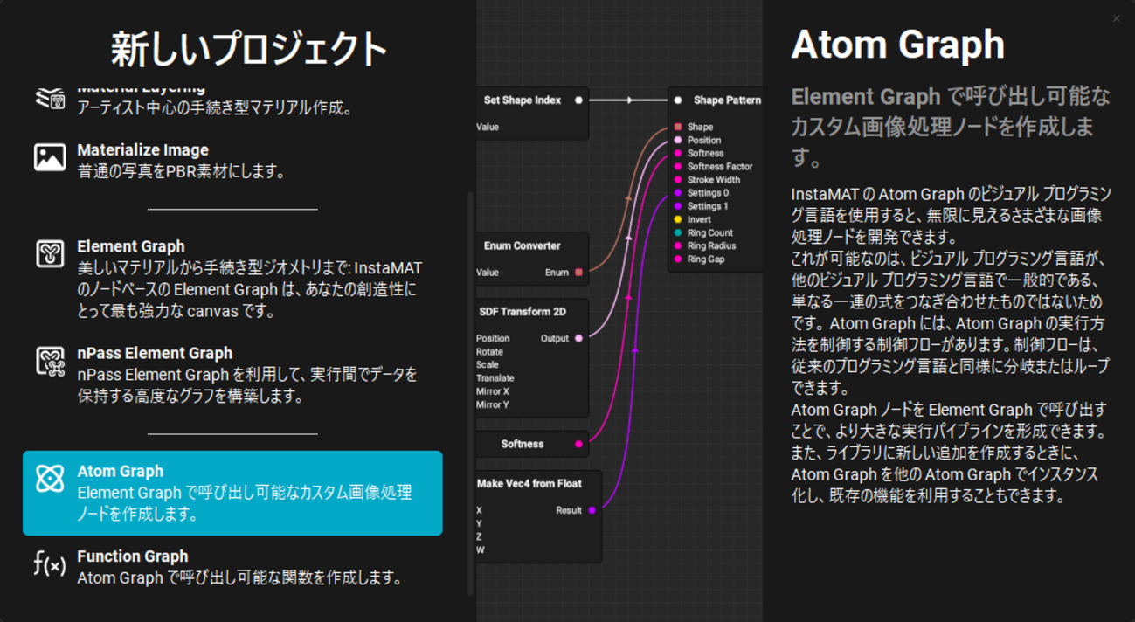Click the Make Vec4 Result output pin
The height and width of the screenshot is (622, 1135).
[592, 510]
